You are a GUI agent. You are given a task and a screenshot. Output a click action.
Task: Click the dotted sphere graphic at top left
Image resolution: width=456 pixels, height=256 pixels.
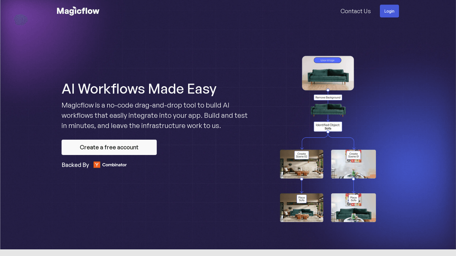[x=20, y=19]
